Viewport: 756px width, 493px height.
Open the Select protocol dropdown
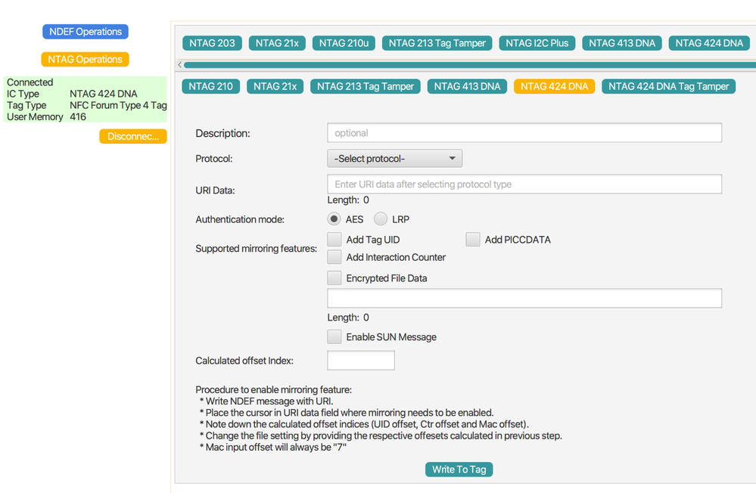click(395, 159)
